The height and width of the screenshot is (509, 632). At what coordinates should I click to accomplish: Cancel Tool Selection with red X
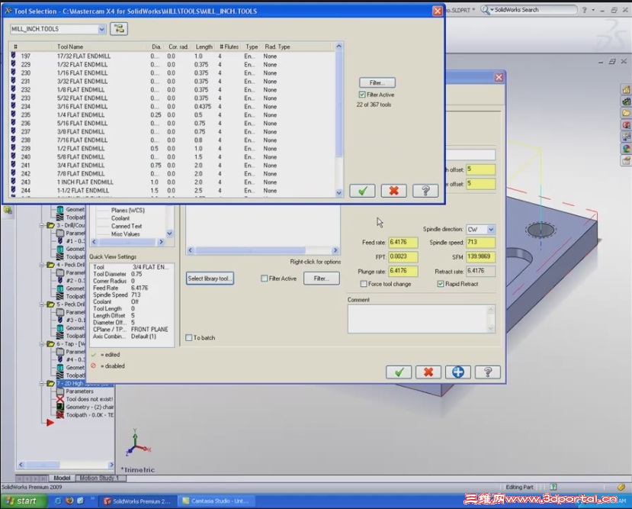394,191
